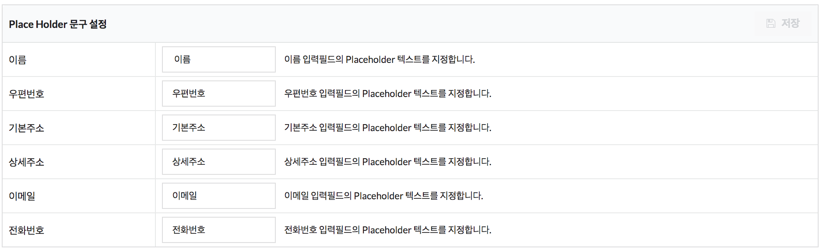Click the 전화번호 placeholder input field
Screen dimensions: 823x250
click(219, 230)
